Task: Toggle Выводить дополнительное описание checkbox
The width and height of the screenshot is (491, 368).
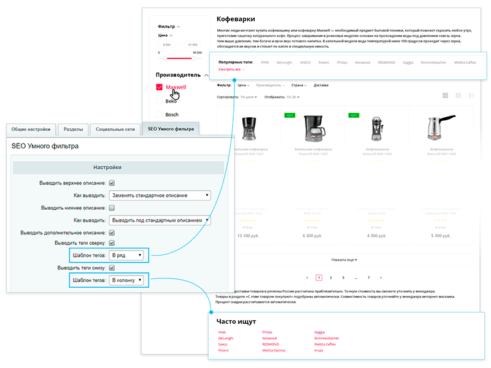Action: click(112, 232)
